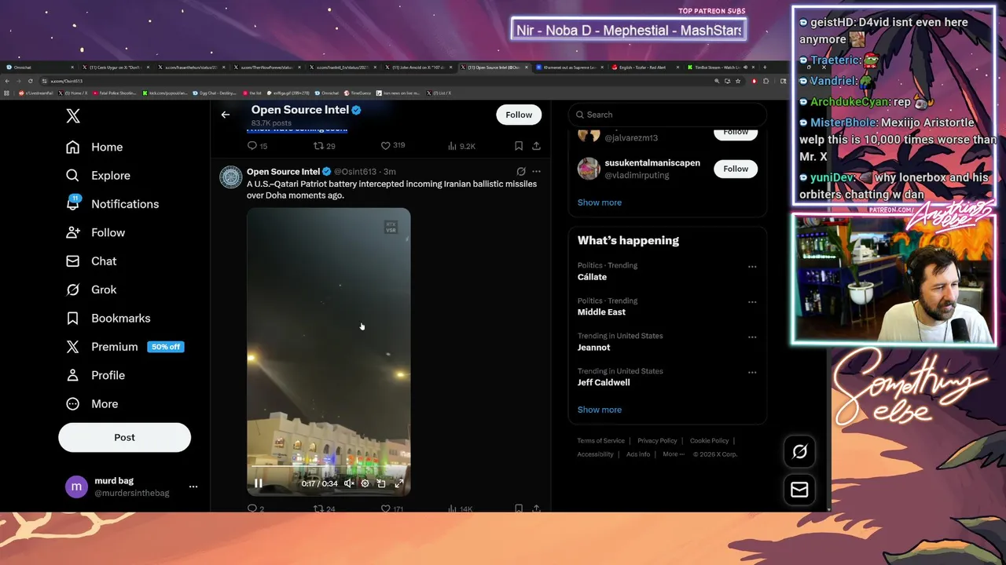Open Grok in X sidebar
This screenshot has width=1006, height=565.
(91, 290)
